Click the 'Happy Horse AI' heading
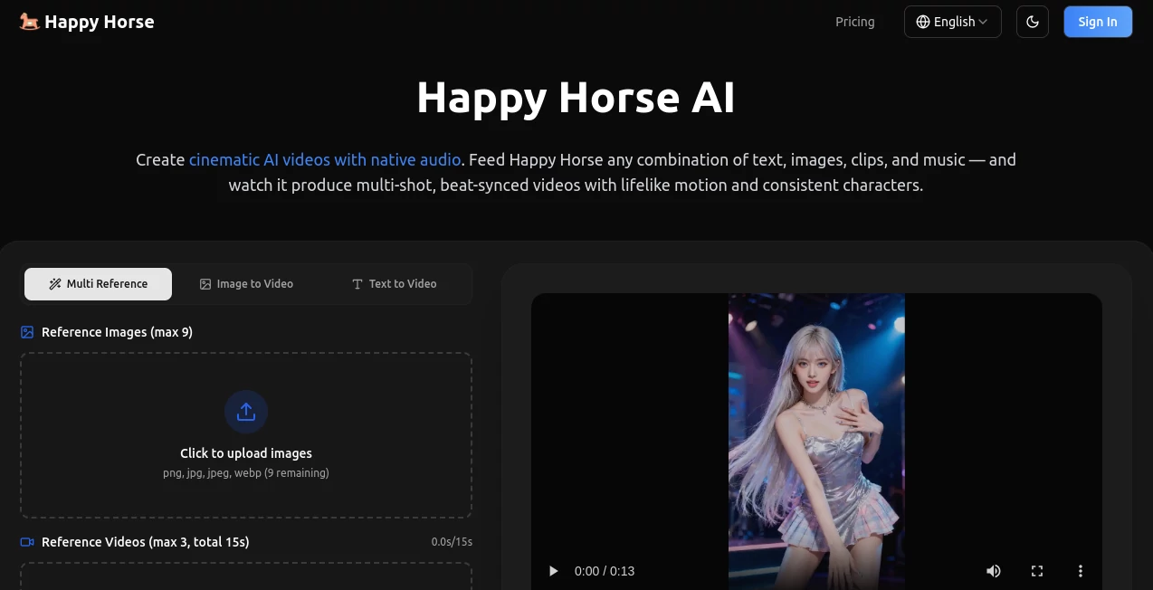Viewport: 1153px width, 590px height. point(576,98)
